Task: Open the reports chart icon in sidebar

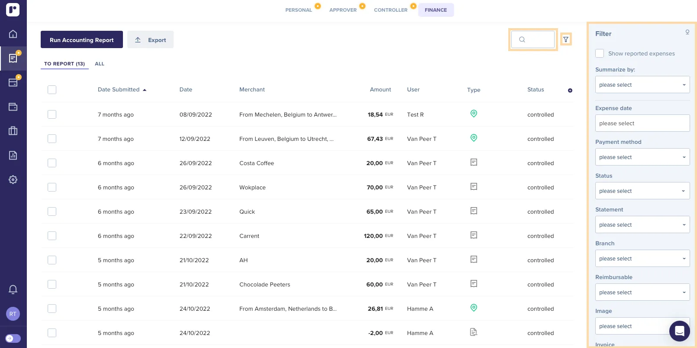Action: pyautogui.click(x=13, y=155)
